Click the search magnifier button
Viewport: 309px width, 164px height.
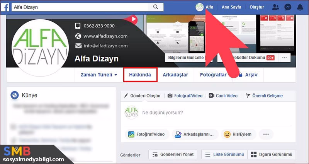point(156,7)
